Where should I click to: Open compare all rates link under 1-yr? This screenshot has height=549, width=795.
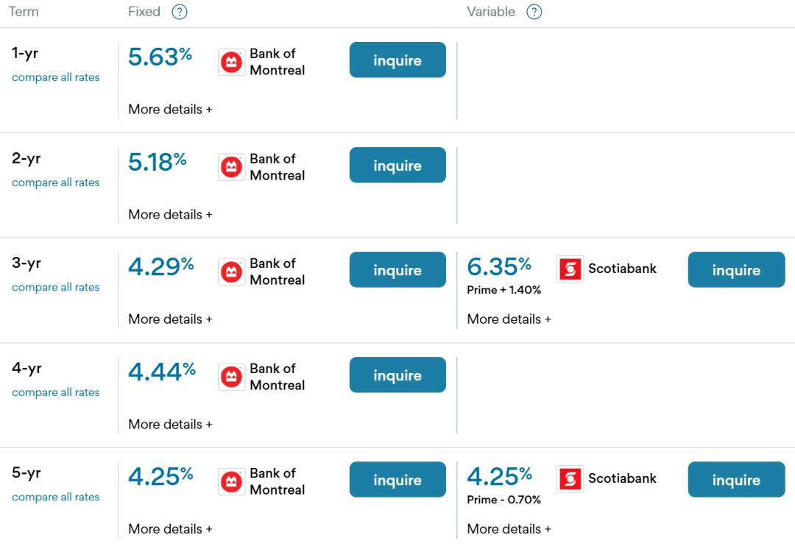(55, 77)
